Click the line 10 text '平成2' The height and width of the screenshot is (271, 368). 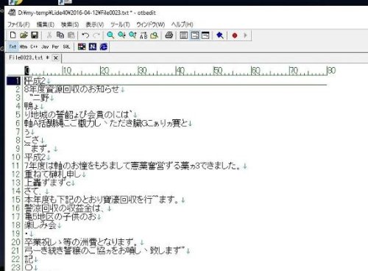tap(35, 157)
